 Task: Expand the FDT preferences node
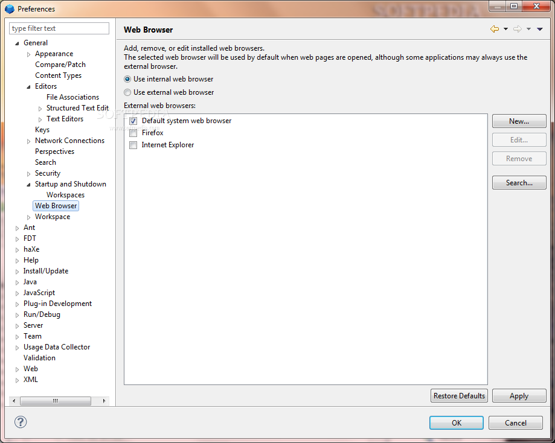(x=17, y=239)
